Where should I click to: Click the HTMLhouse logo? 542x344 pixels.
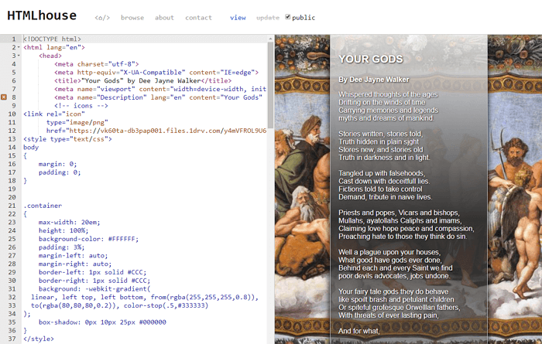42,16
